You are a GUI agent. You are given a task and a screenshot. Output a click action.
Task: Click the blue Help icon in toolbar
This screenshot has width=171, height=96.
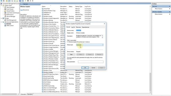click(20, 1)
